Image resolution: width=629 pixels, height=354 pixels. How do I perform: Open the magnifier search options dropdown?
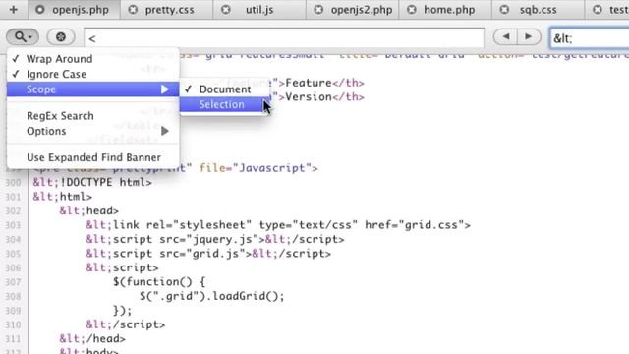point(23,37)
